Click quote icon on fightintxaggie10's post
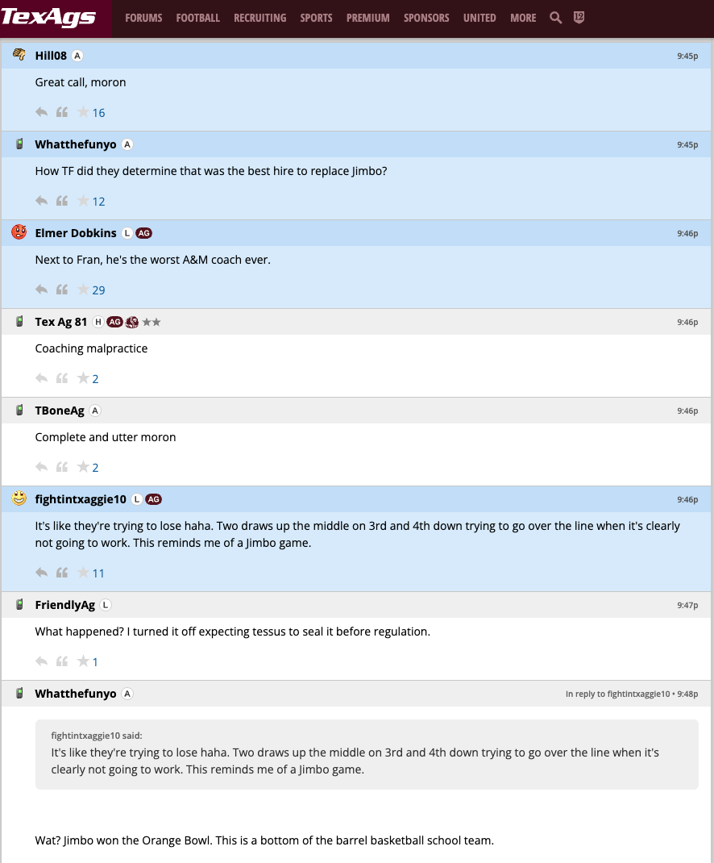Image resolution: width=714 pixels, height=863 pixels. pos(62,573)
